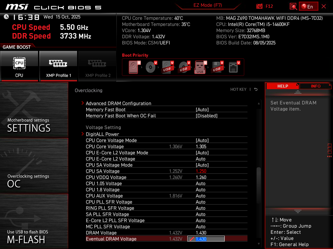
Task: Click the clock icon beside the time
Action: (6, 17)
